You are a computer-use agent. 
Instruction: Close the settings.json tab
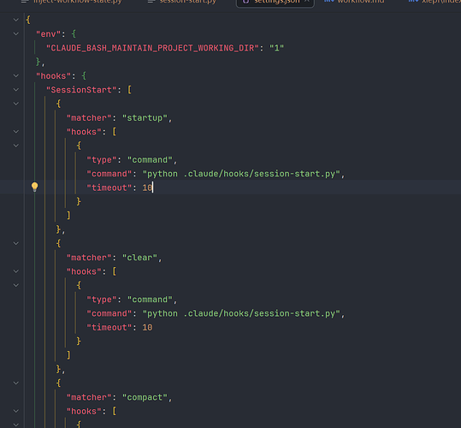tap(307, 2)
